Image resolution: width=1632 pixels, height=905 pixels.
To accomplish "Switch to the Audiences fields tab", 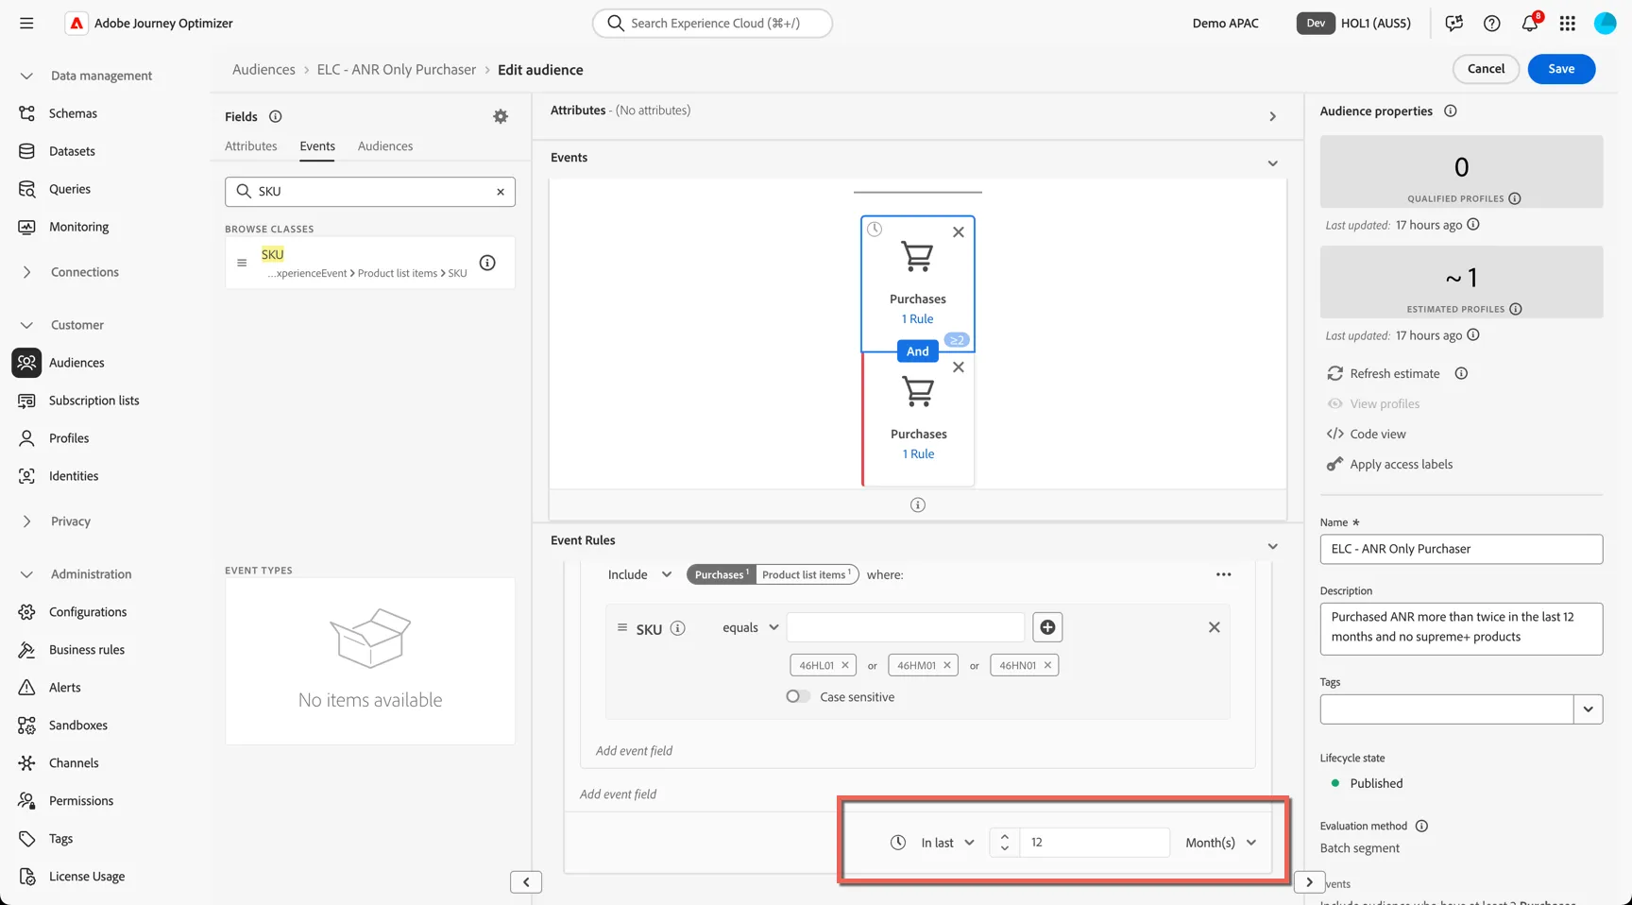I will (385, 146).
